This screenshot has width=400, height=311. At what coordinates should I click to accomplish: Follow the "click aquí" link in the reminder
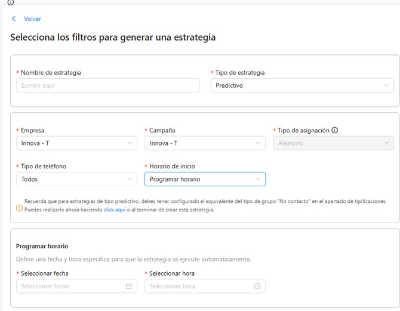[115, 210]
